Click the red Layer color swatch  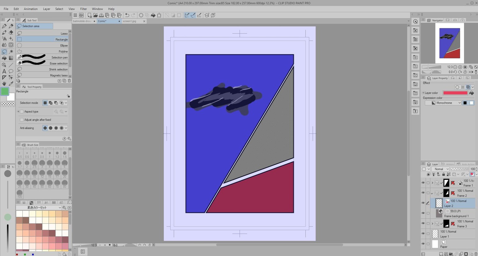click(455, 93)
